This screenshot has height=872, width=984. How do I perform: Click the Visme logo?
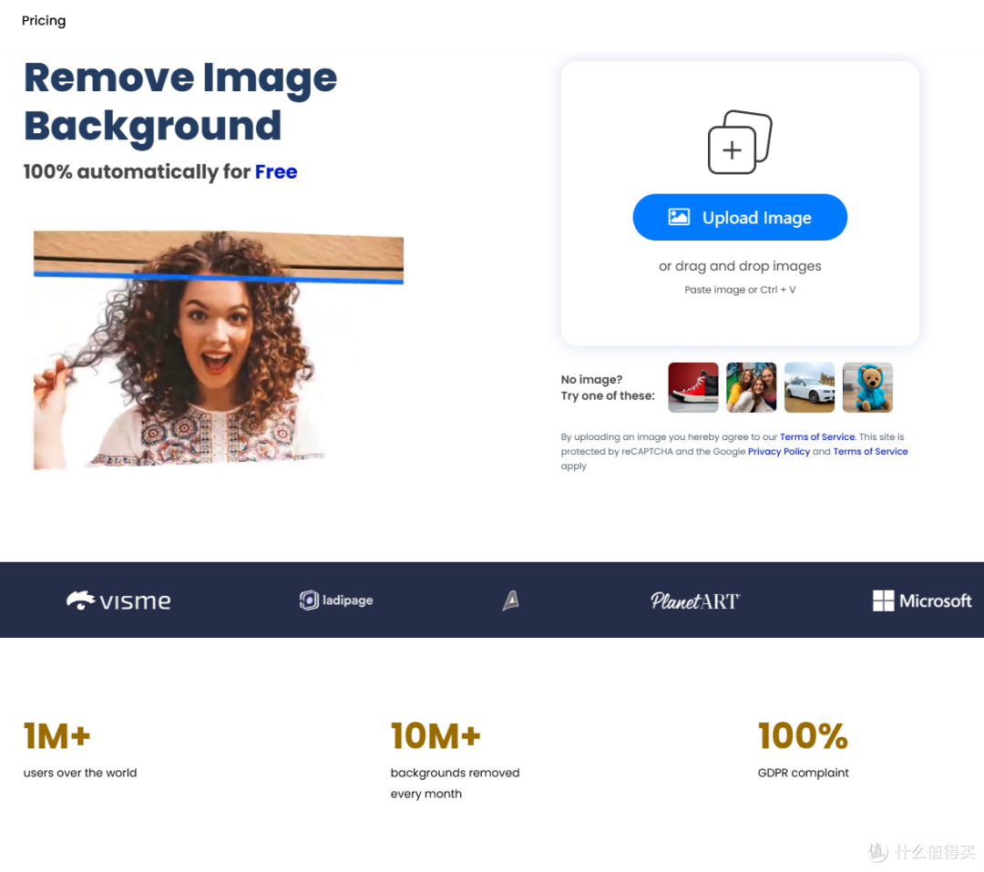pos(118,600)
